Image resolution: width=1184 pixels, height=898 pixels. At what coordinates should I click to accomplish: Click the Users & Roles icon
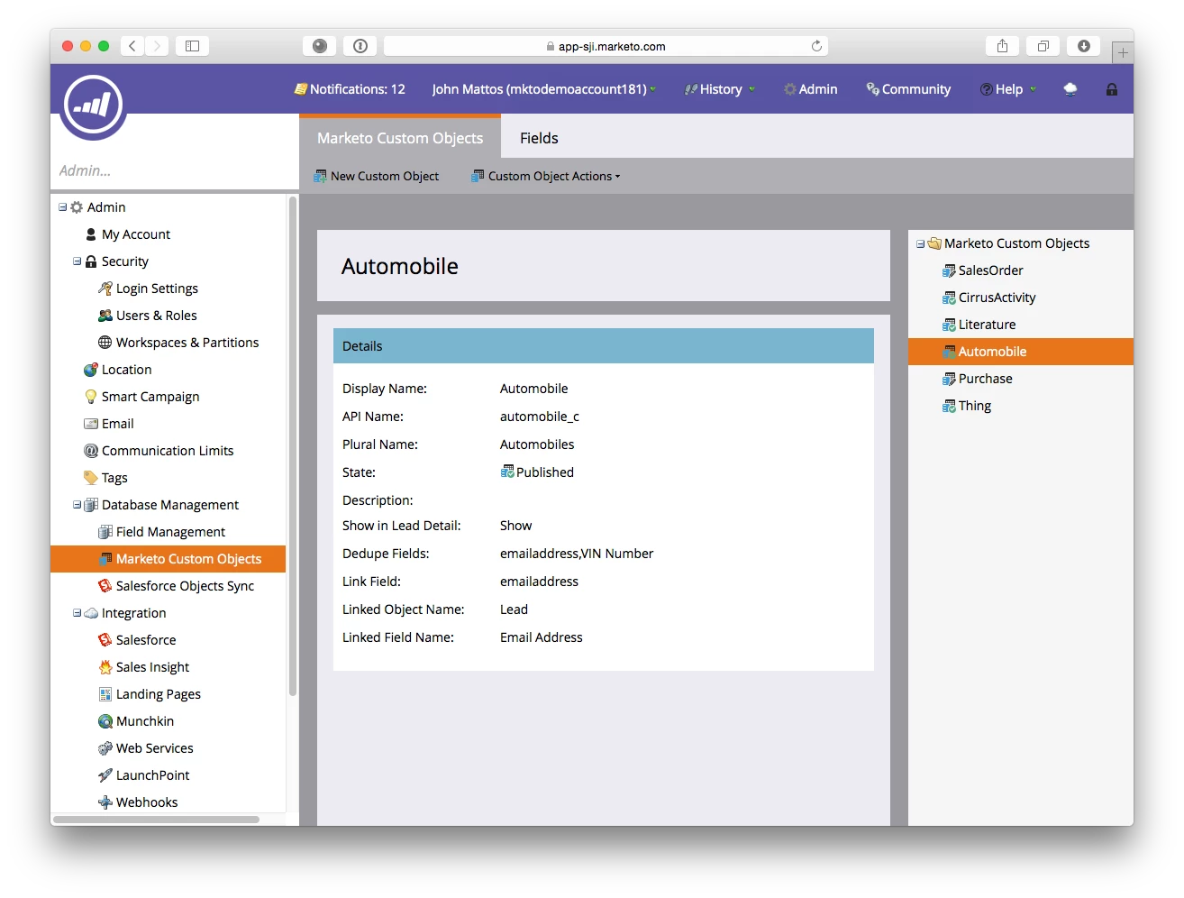click(105, 316)
